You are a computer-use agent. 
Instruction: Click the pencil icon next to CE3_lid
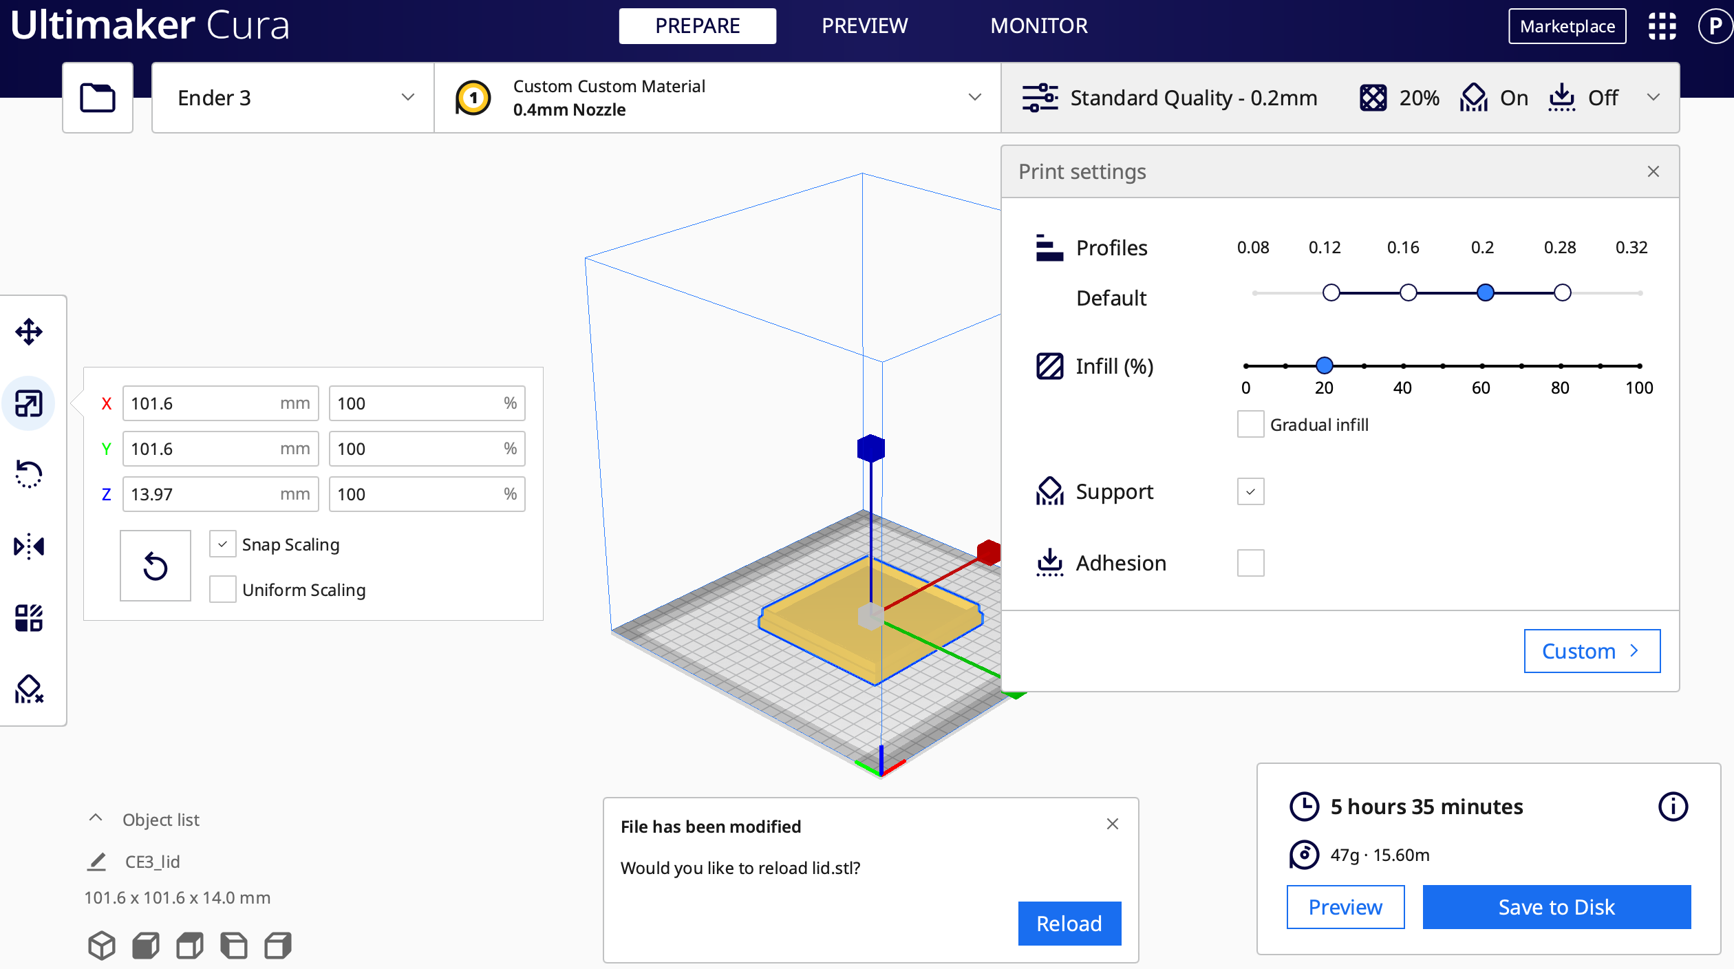pos(97,862)
